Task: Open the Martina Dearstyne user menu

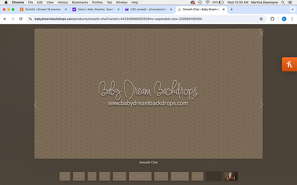Action: point(264,2)
